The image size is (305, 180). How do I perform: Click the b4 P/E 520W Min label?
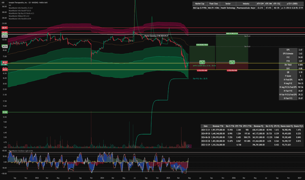[204, 66]
